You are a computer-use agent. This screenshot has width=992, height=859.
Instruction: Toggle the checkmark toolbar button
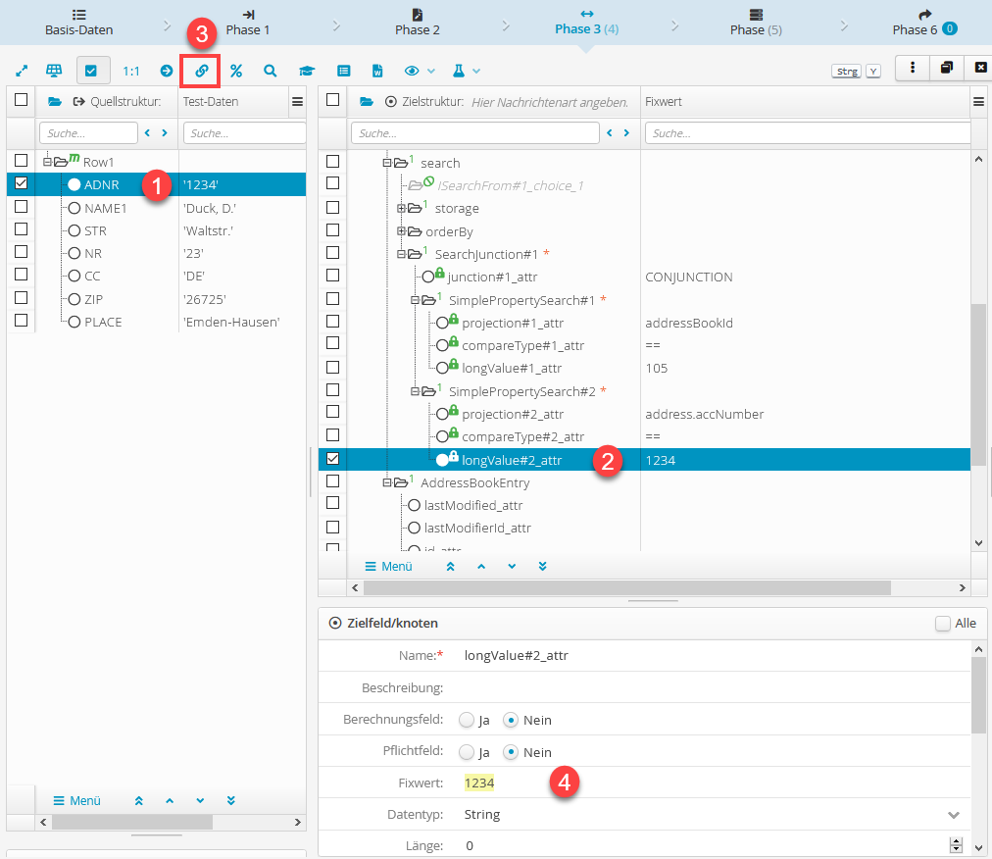(x=91, y=71)
